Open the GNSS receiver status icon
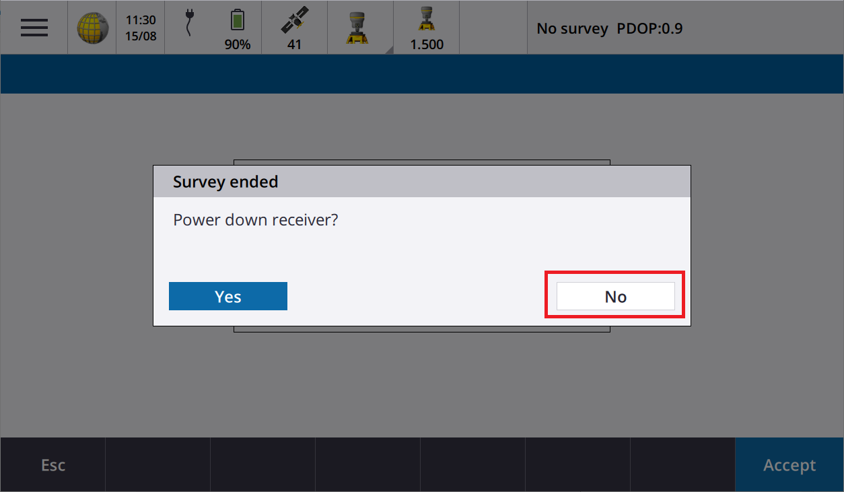844x492 pixels. (x=357, y=28)
